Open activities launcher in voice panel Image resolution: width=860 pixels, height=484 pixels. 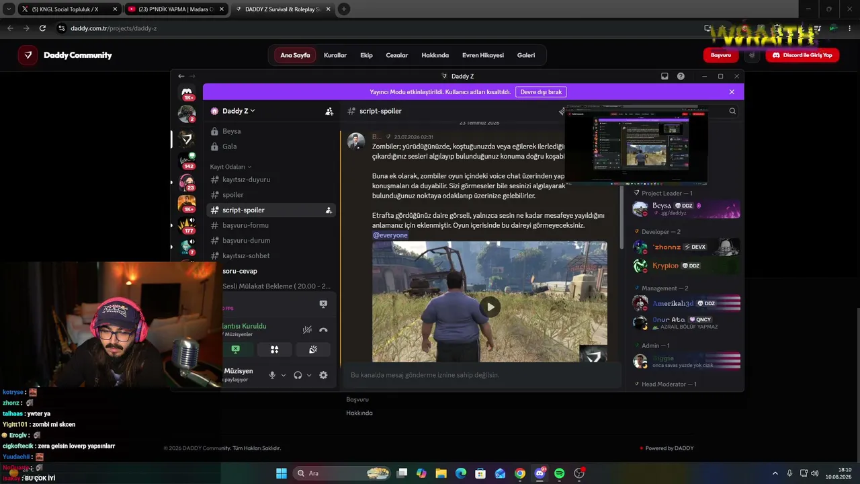pyautogui.click(x=274, y=350)
